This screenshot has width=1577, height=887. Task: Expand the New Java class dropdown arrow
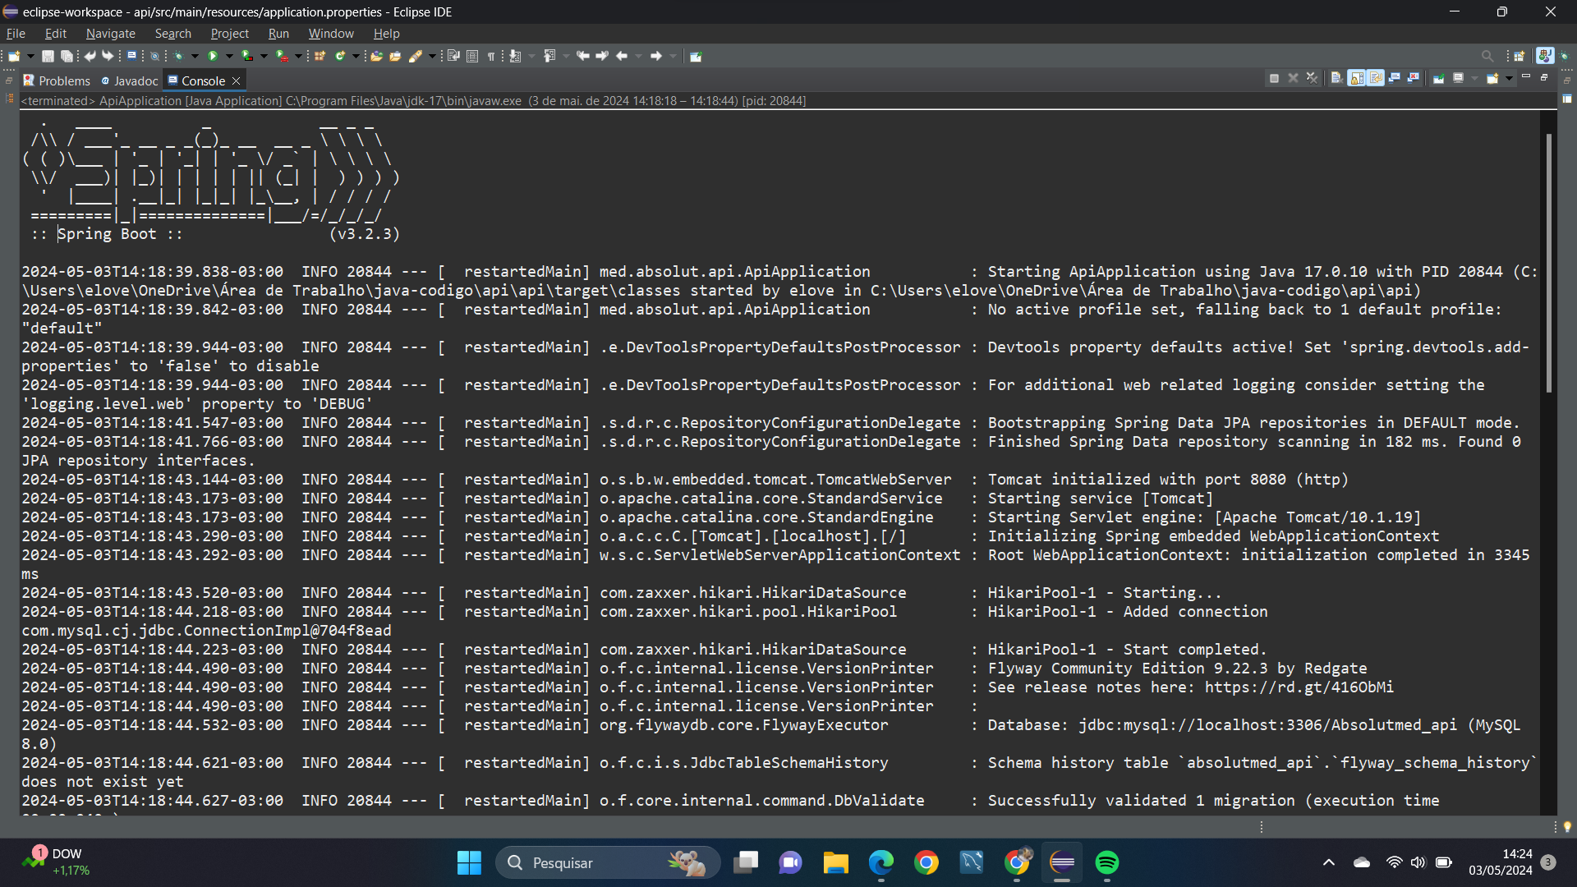(356, 56)
